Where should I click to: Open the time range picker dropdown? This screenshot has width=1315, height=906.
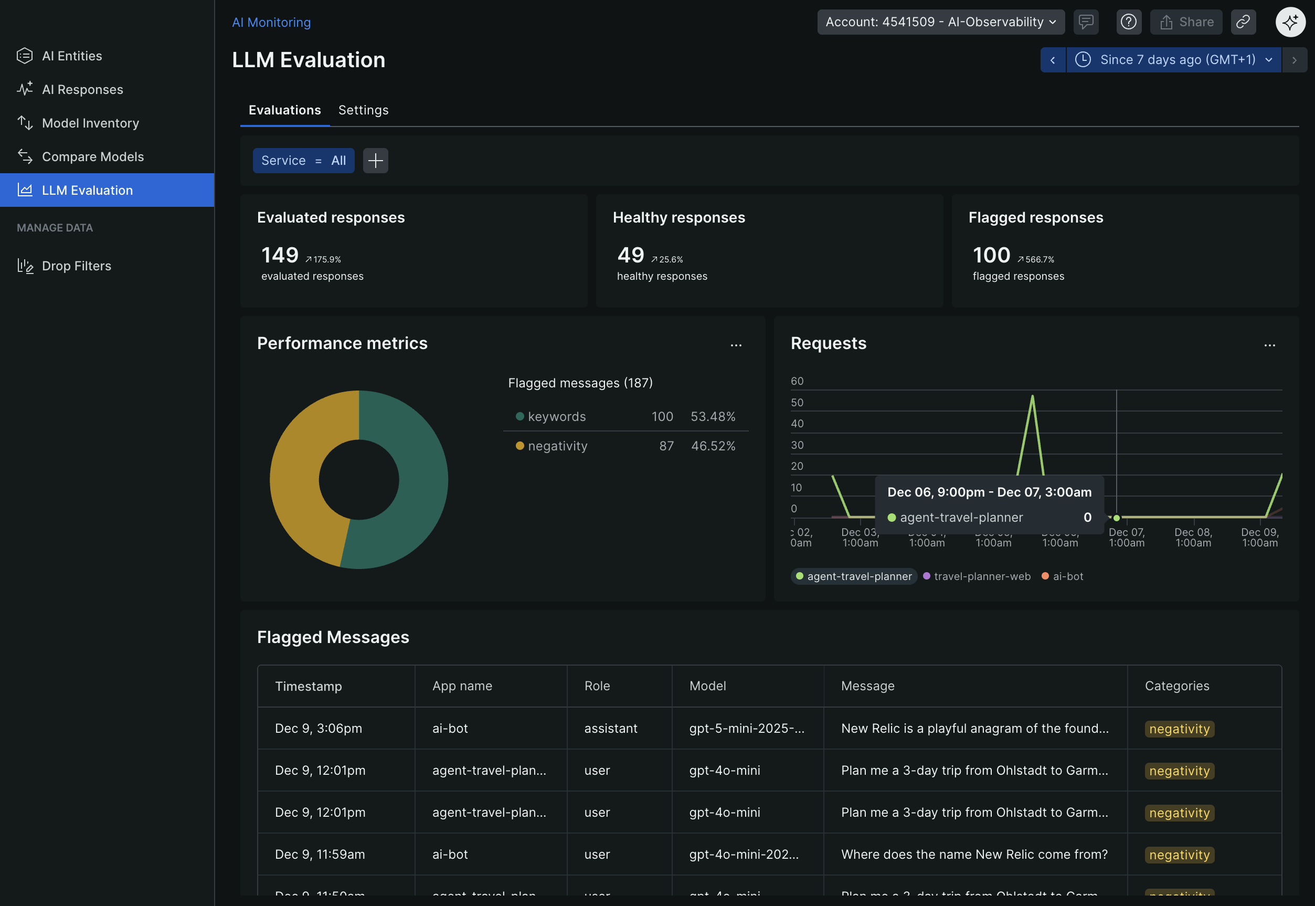1173,60
